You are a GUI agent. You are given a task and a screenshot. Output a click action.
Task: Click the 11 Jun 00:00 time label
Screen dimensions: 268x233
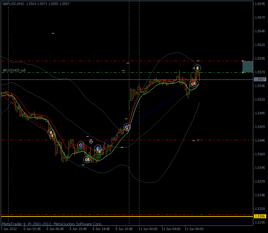148,229
